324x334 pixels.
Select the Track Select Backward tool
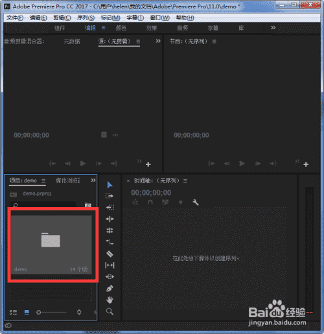(110, 207)
